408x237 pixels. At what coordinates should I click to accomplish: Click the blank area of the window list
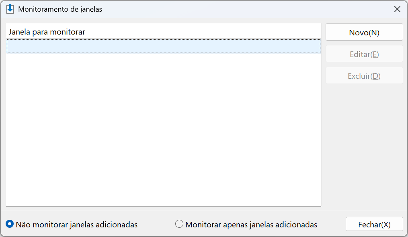[x=164, y=130]
